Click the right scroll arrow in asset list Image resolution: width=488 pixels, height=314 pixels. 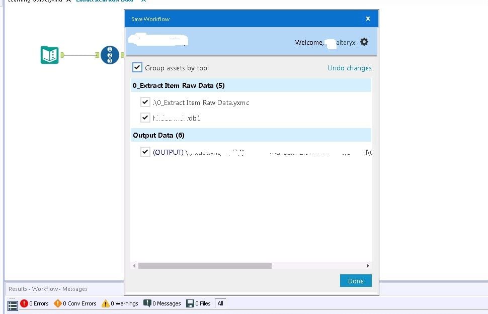(368, 266)
